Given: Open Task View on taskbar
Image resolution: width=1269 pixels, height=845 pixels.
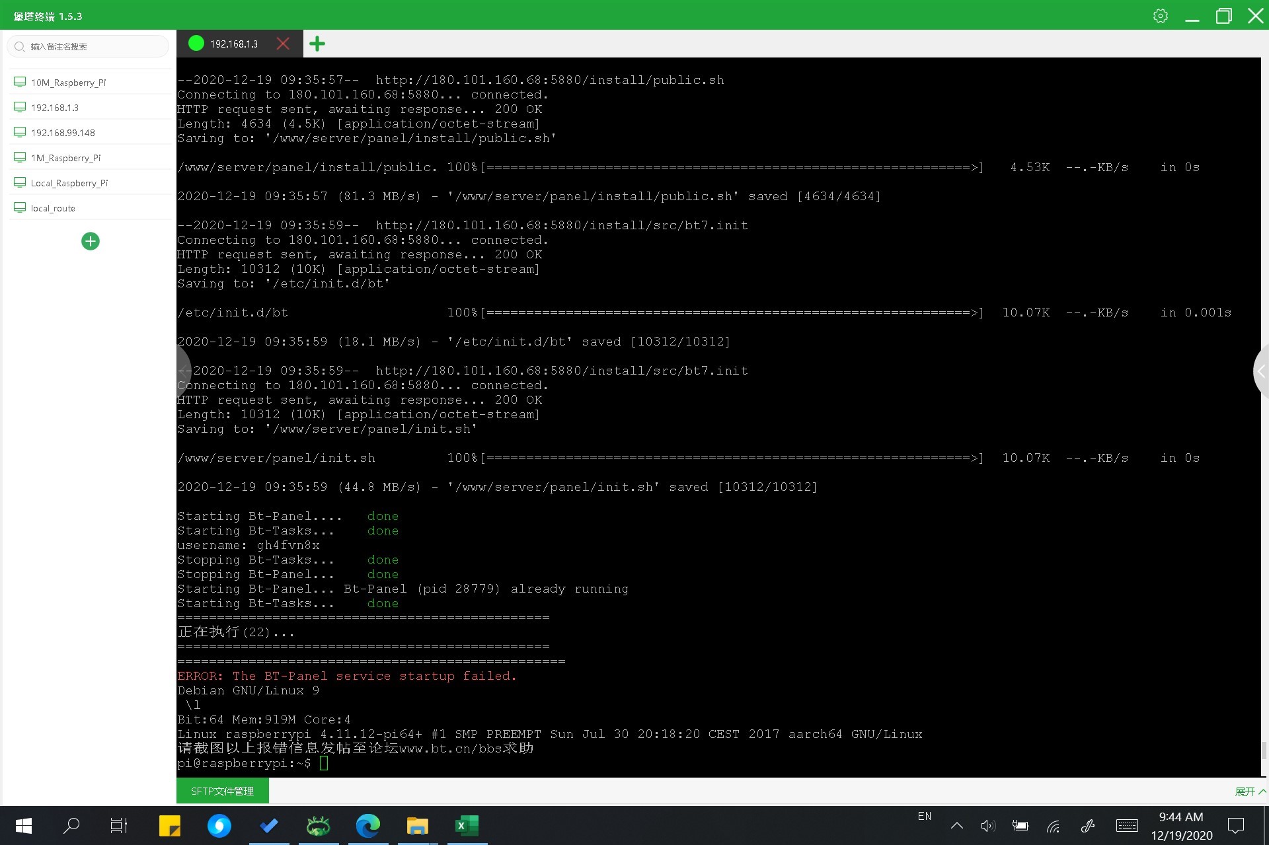Looking at the screenshot, I should [x=119, y=825].
